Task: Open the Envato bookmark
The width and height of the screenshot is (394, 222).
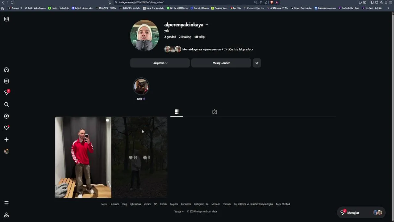Action: [x=59, y=8]
